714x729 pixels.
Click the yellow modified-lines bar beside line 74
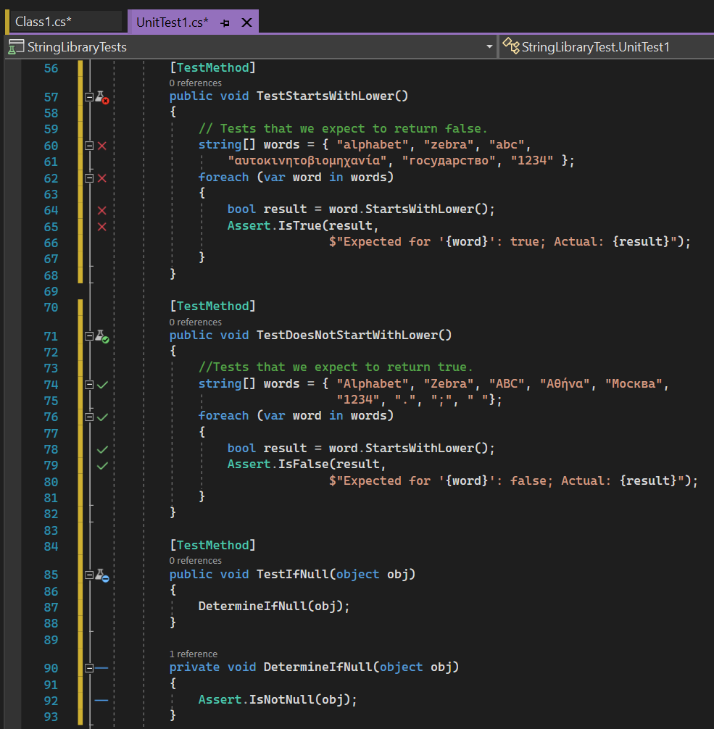point(79,383)
